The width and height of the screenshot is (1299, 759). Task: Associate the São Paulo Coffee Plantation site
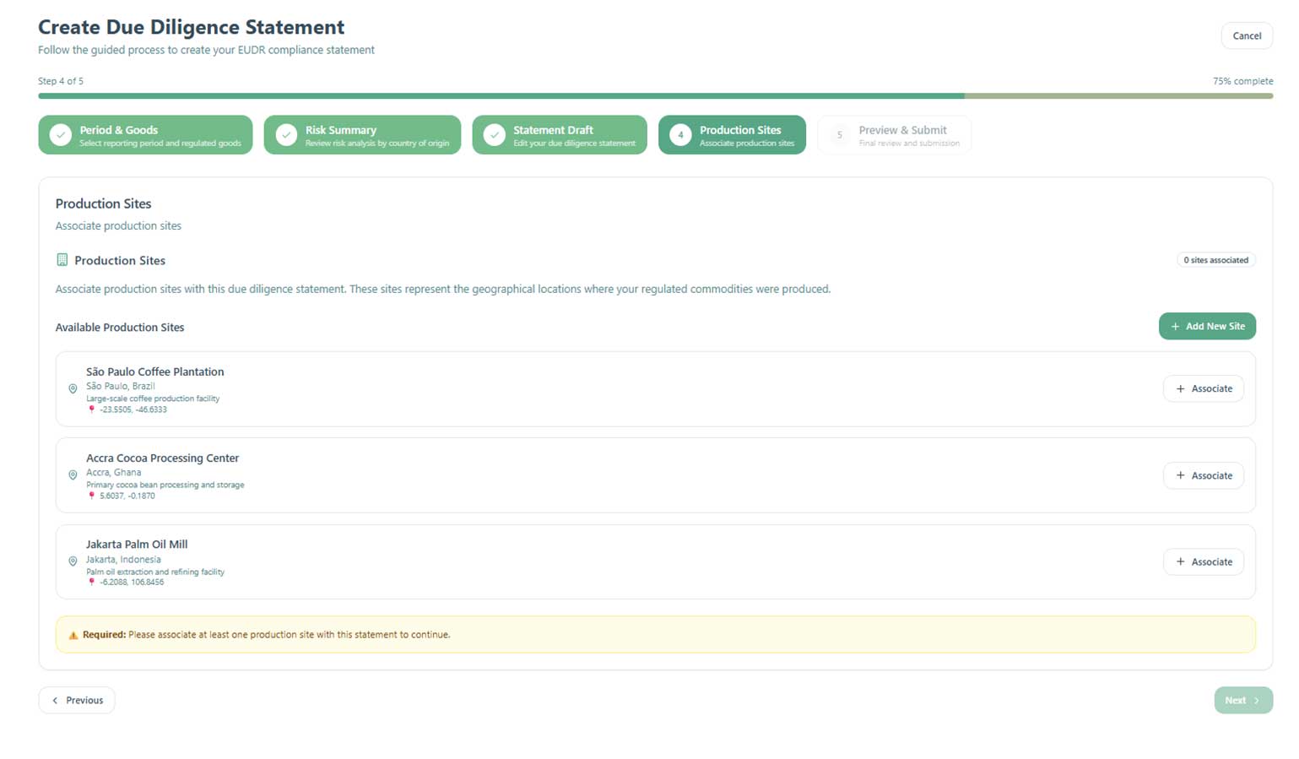click(x=1203, y=388)
